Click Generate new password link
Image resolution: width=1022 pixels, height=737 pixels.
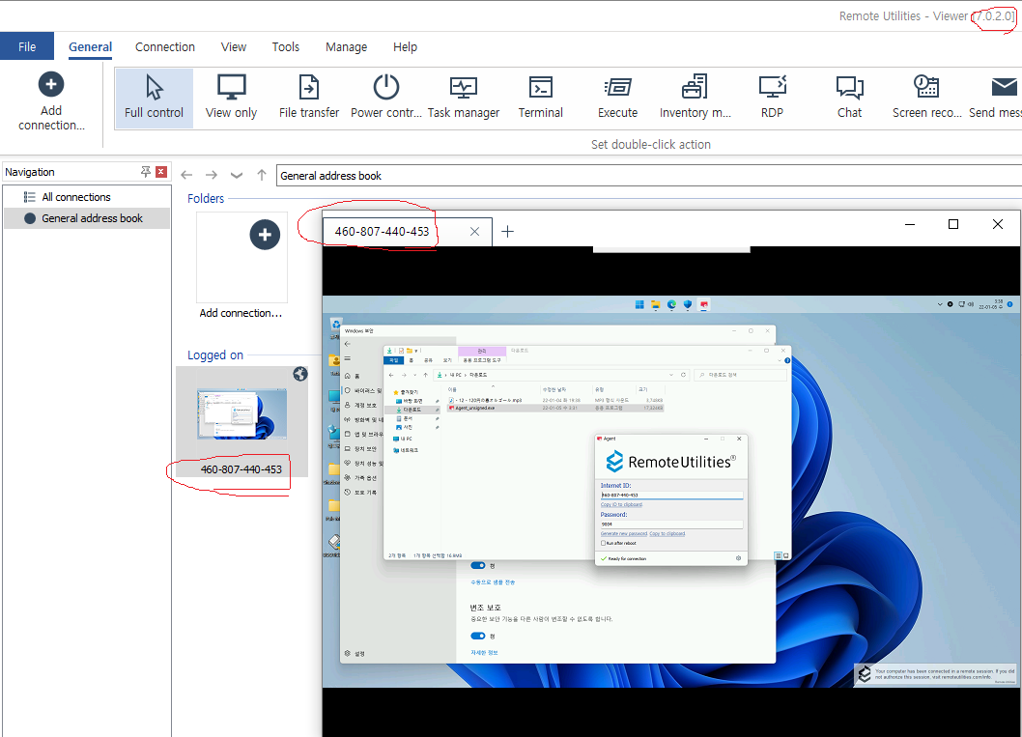tap(623, 533)
